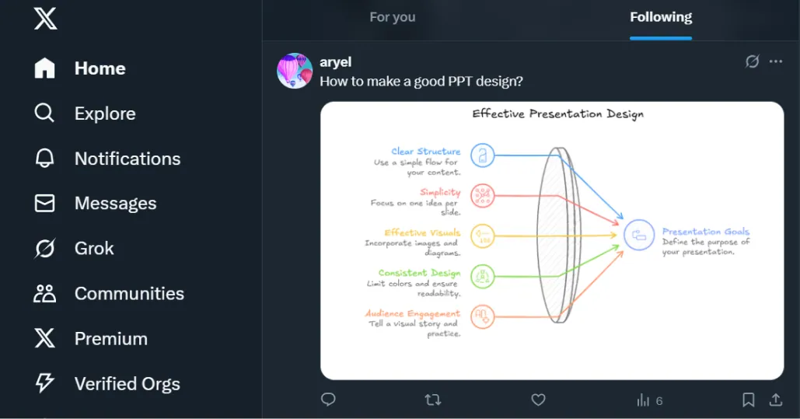Switch to the For you tab
The width and height of the screenshot is (800, 419).
[393, 17]
